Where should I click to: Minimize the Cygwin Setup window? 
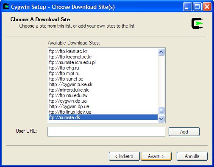coord(187,7)
